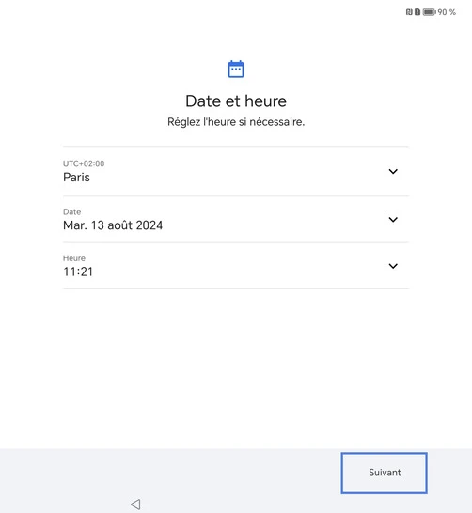Tap the NFC icon in the status bar
472x513 pixels.
click(x=409, y=12)
